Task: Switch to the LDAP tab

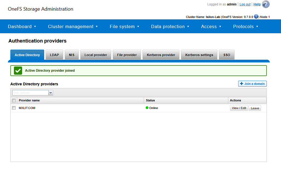Action: click(x=54, y=55)
